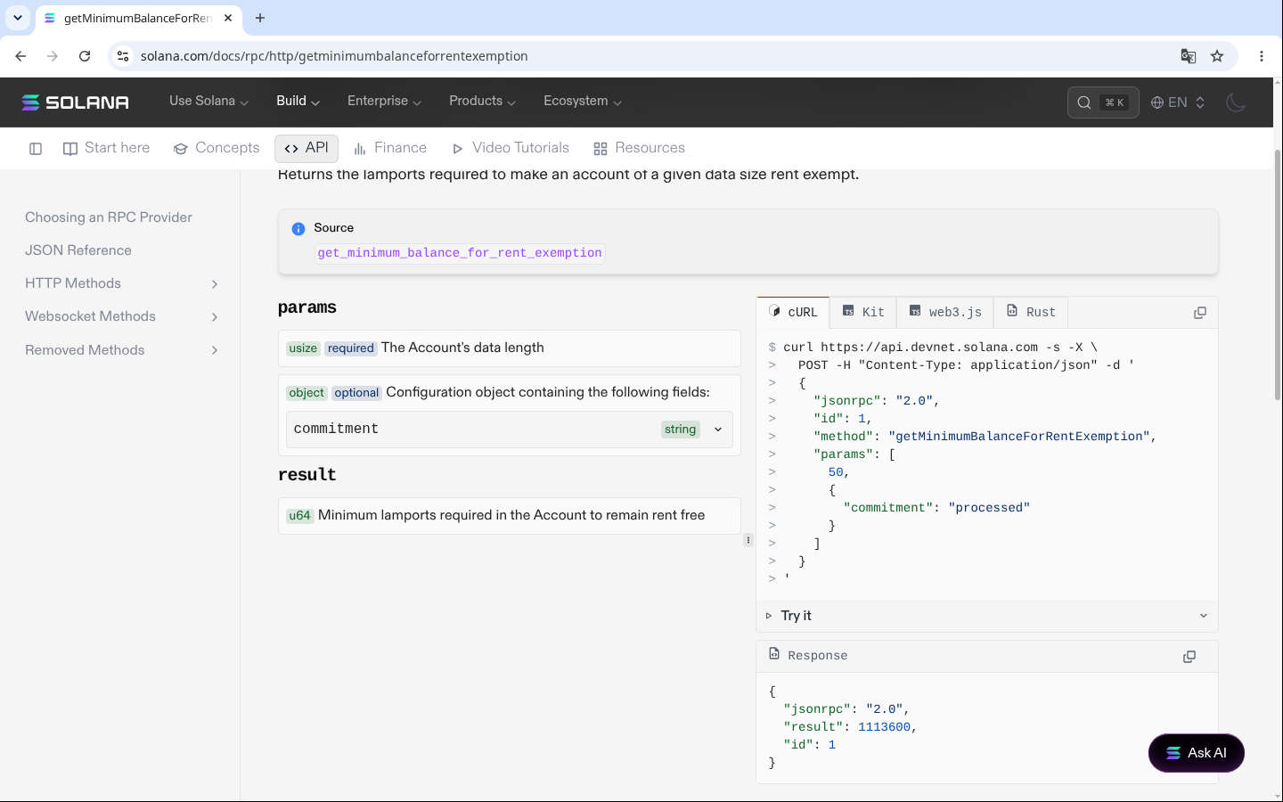Expand HTTP Methods in sidebar

122,283
